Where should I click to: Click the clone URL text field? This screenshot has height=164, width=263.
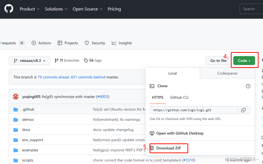tap(194, 110)
